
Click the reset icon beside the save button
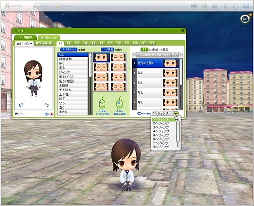(175, 55)
